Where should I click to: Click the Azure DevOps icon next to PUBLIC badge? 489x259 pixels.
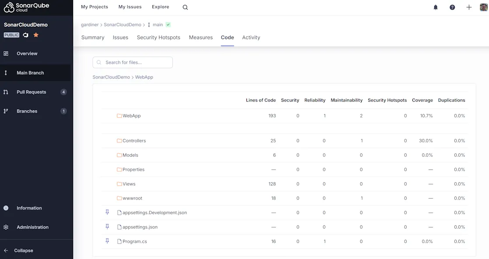tap(25, 35)
